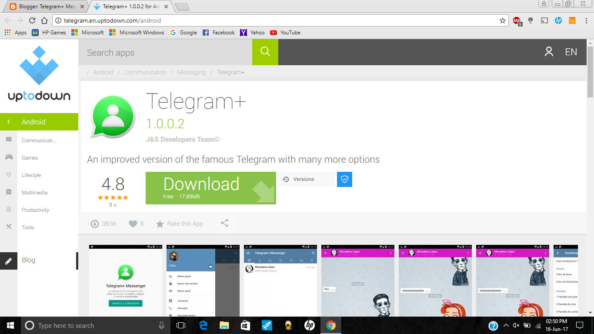Click the Adblock Plus extension icon
Viewport: 594px width, 334px height.
click(517, 21)
